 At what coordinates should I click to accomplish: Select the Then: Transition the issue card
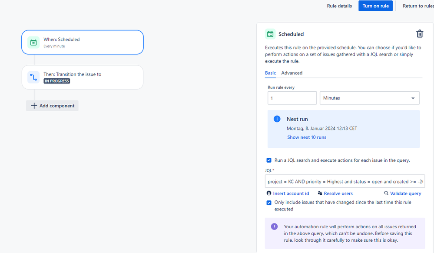tap(83, 77)
